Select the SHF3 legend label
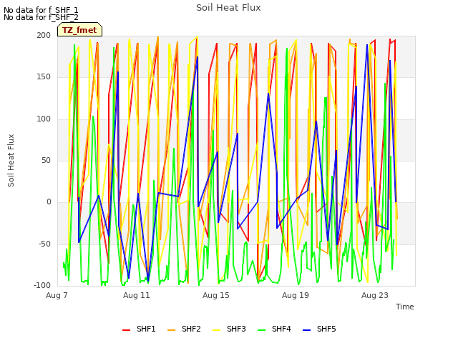Viewport: 458px width, 343px height. (x=236, y=329)
